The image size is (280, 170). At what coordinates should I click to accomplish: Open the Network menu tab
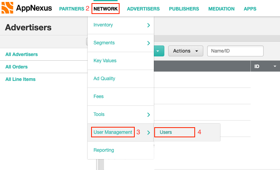pos(106,9)
